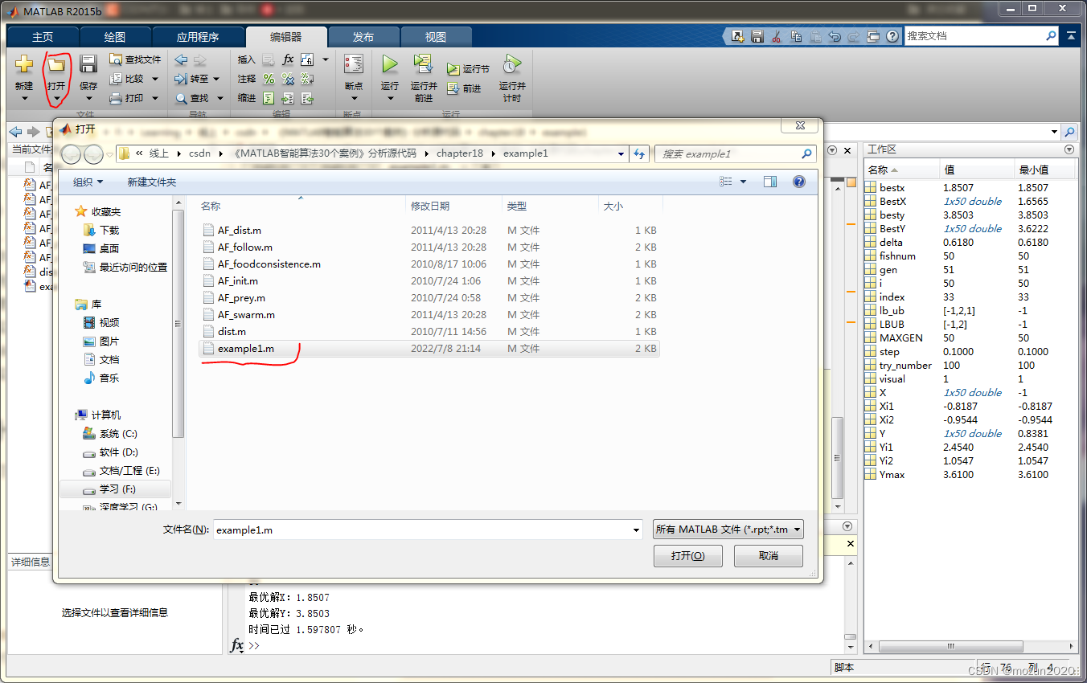This screenshot has height=683, width=1087.
Task: Select dist.m in file list
Action: click(429, 331)
